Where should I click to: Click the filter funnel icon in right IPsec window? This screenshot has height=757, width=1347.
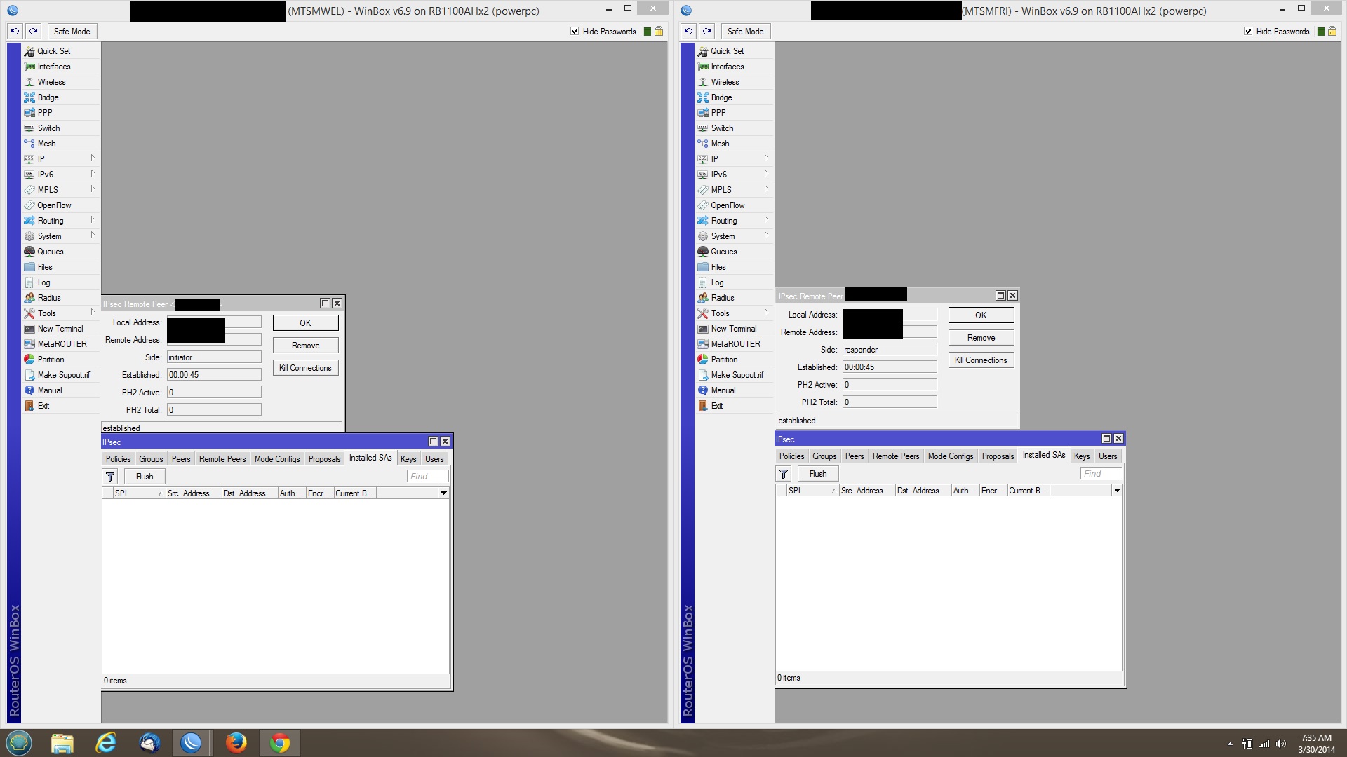pyautogui.click(x=784, y=474)
